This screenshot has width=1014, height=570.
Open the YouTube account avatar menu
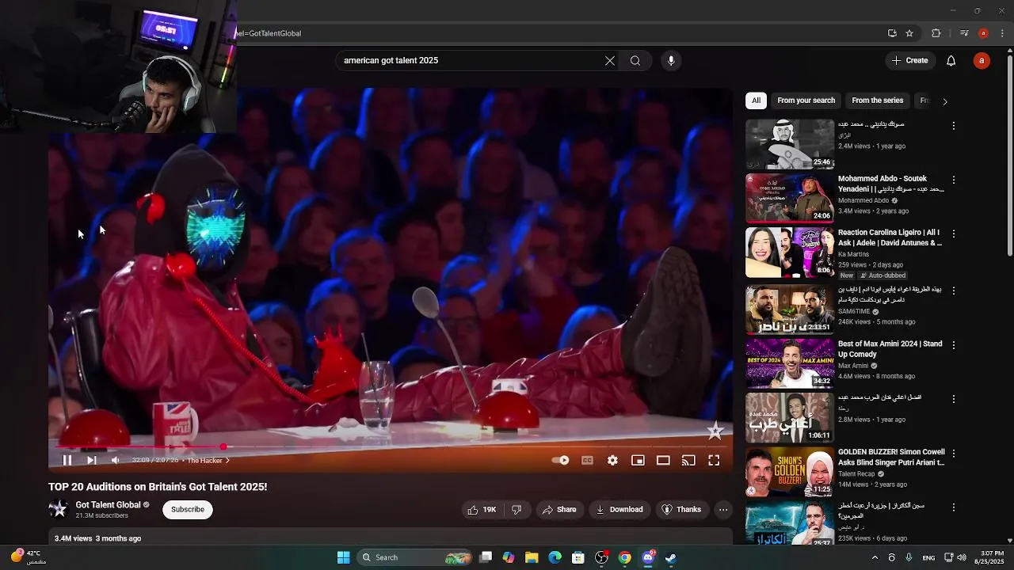click(x=982, y=60)
